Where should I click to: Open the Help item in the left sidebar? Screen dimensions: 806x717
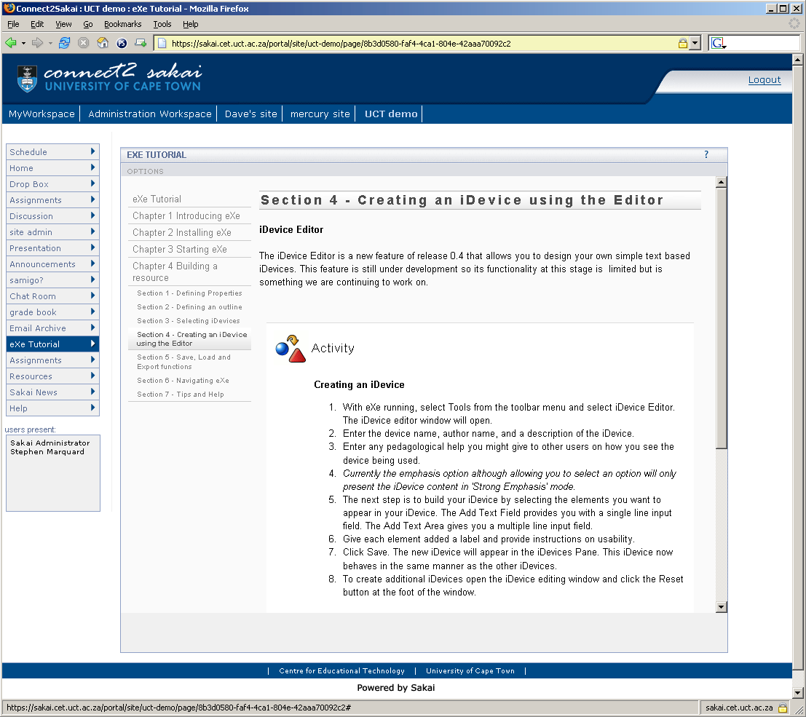52,408
